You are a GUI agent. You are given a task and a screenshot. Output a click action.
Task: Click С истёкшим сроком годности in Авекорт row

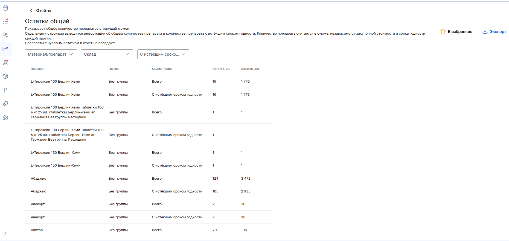pos(177,217)
